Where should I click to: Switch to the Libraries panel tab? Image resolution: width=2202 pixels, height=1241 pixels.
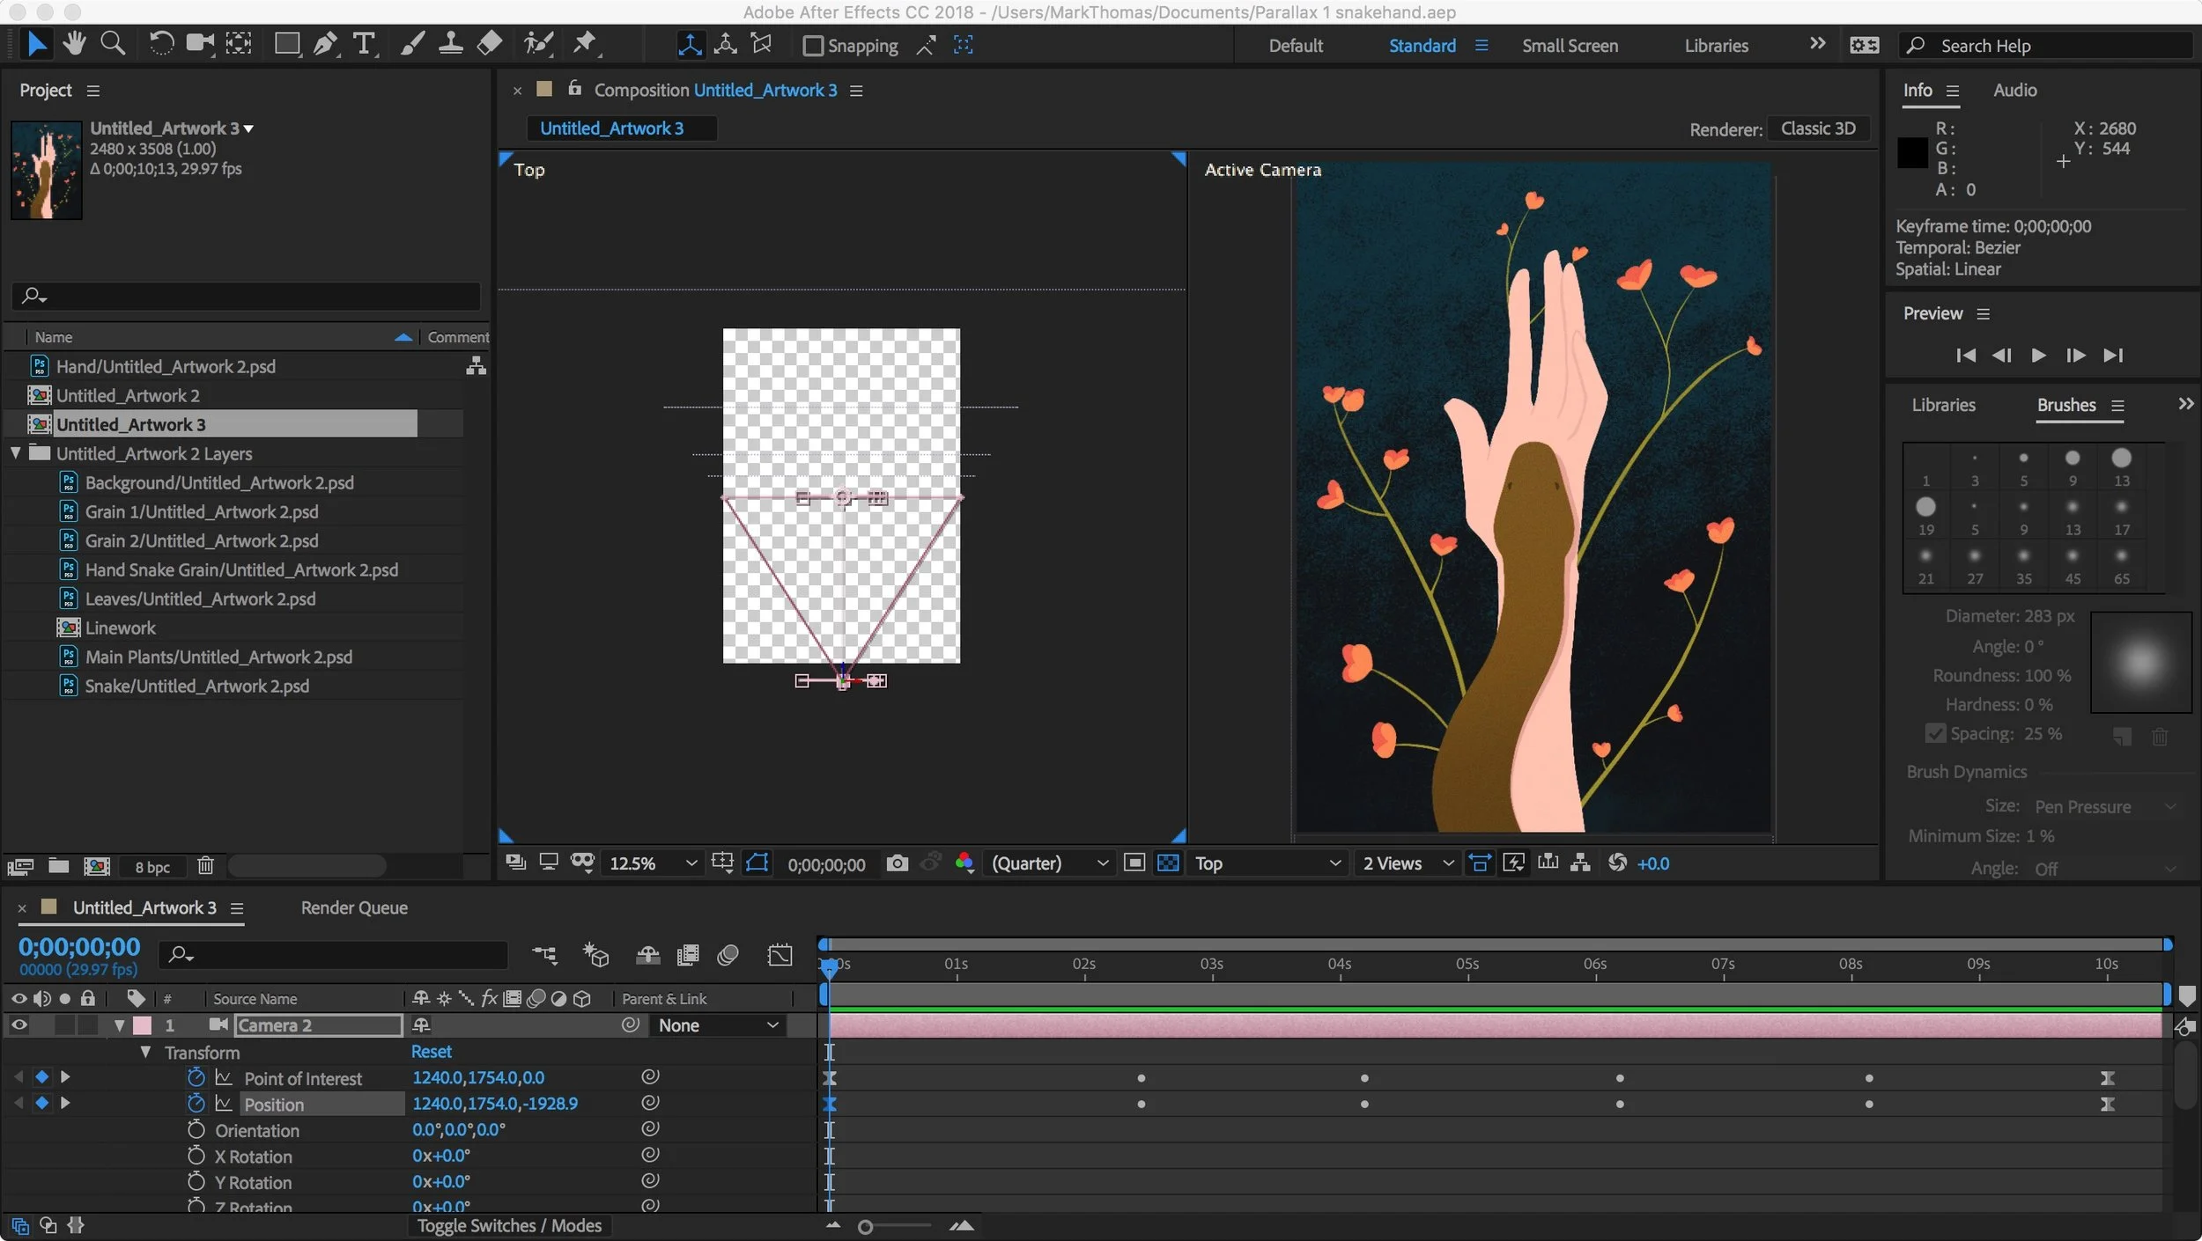point(1943,405)
